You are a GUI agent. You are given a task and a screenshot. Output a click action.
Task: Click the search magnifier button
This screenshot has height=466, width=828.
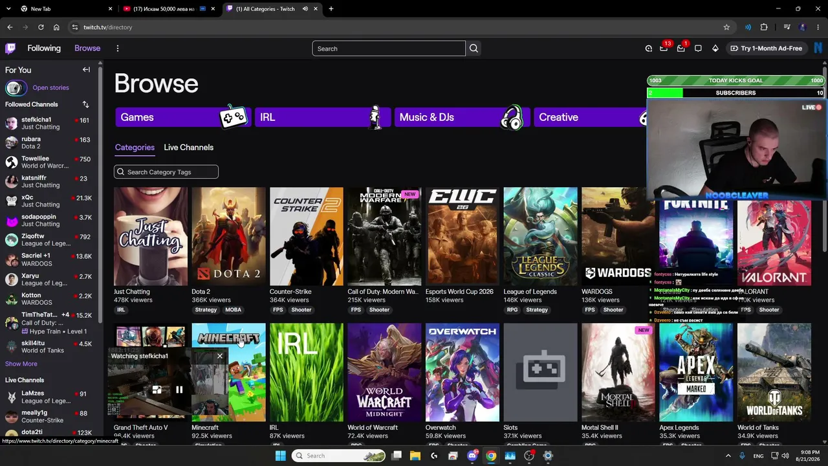point(474,49)
